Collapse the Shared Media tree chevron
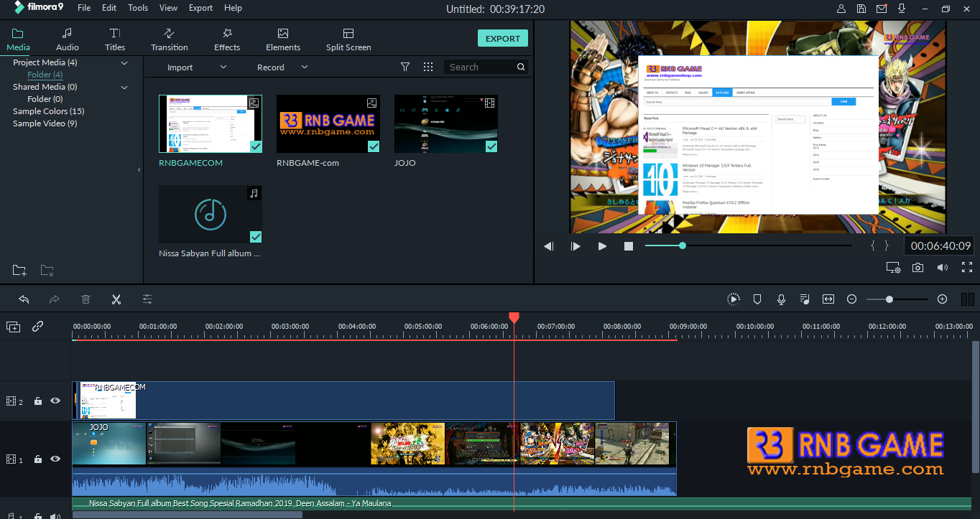Screen dimensions: 980x519 click(x=124, y=88)
